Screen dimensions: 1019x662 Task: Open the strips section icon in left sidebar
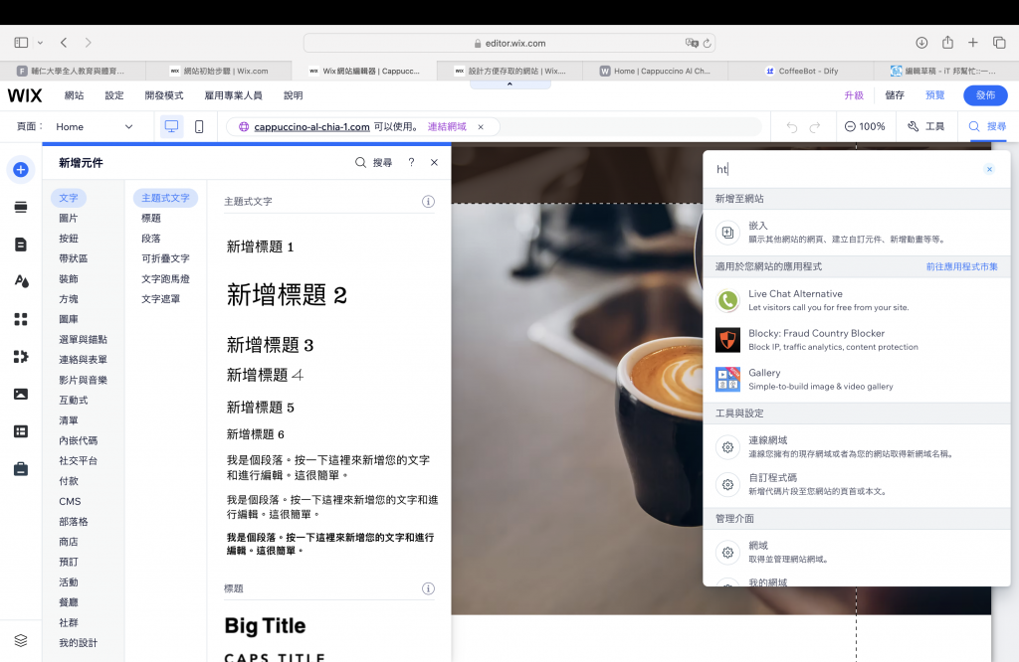pos(21,207)
